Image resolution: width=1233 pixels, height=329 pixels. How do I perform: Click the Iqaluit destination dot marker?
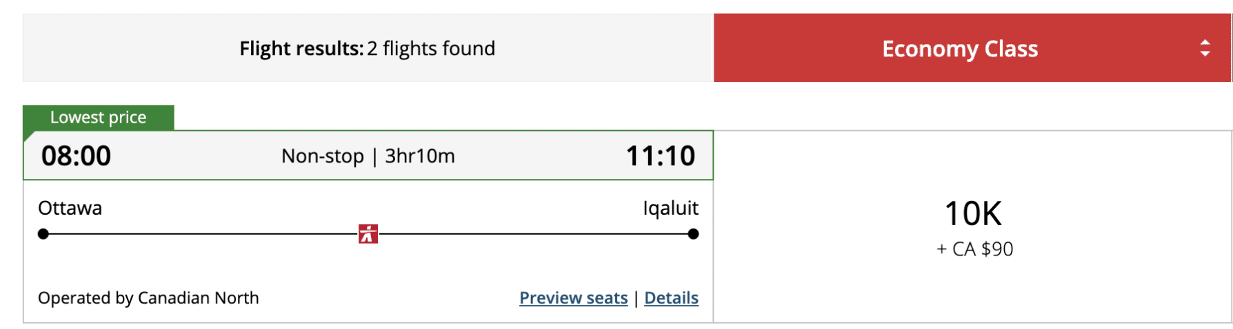click(x=693, y=234)
